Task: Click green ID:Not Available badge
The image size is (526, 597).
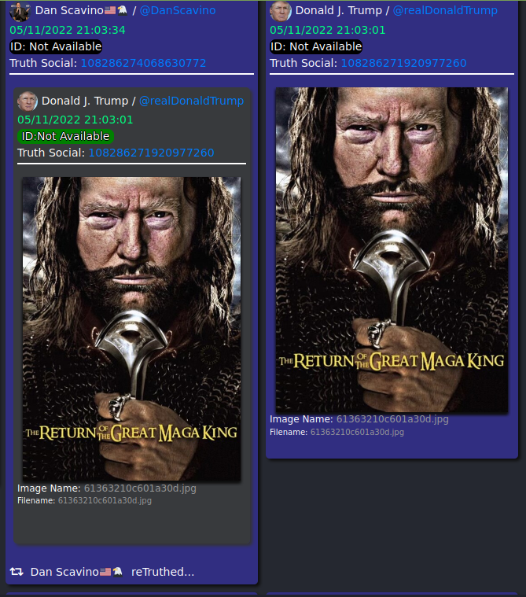Action: 65,136
